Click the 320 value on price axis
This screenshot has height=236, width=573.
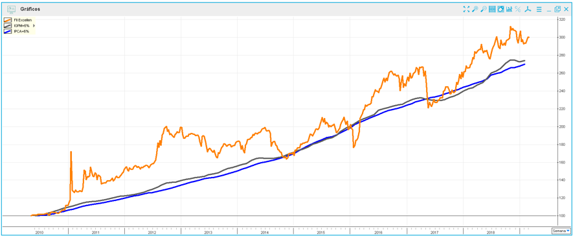click(x=563, y=19)
